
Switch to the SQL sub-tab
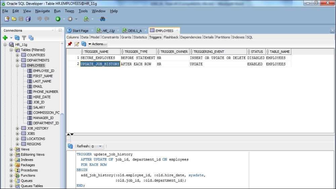tap(250, 37)
